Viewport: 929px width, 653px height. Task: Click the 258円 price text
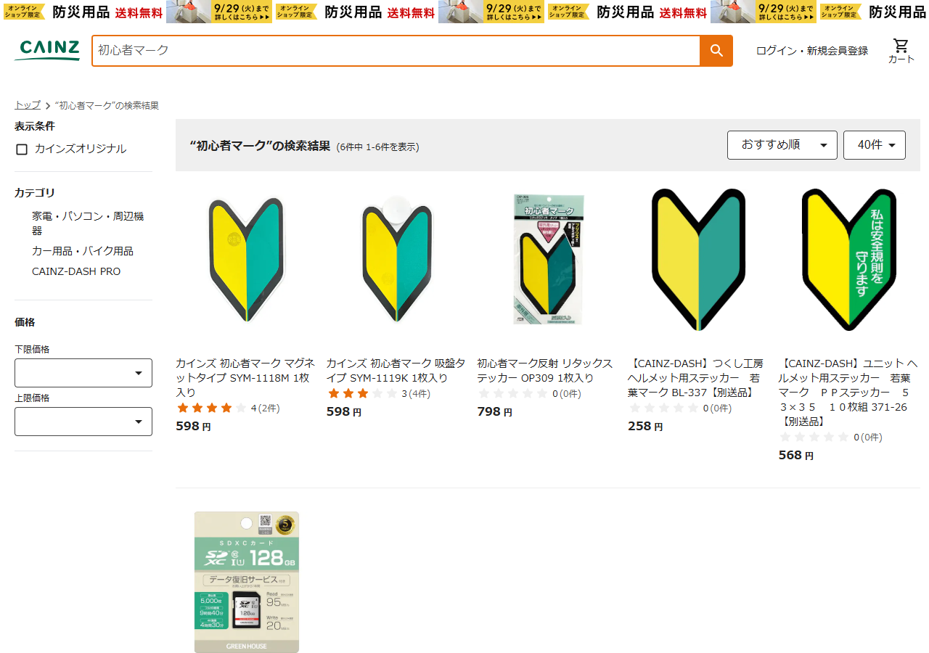point(645,427)
